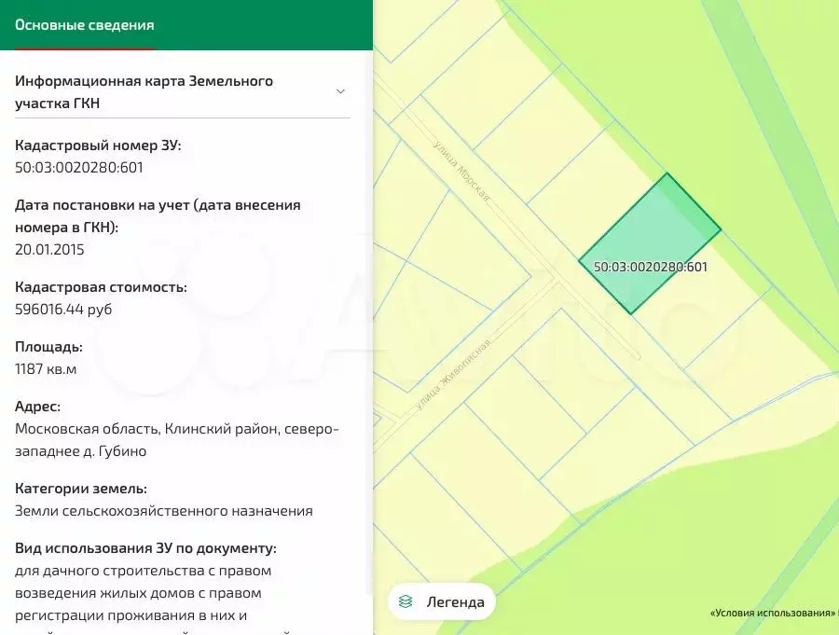Open the Легенда map legend
Screen dimensions: 839x635
(454, 601)
